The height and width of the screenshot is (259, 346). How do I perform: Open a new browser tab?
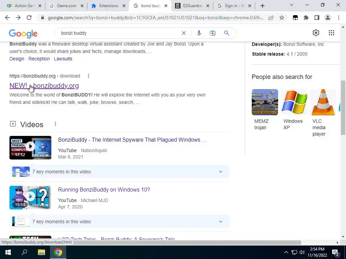(262, 6)
